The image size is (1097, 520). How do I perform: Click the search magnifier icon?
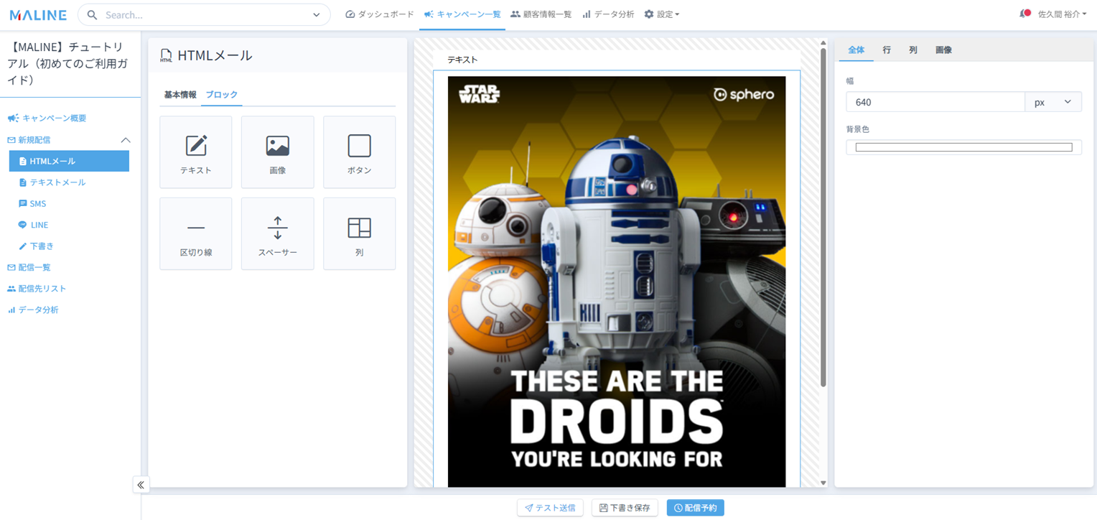(x=92, y=14)
